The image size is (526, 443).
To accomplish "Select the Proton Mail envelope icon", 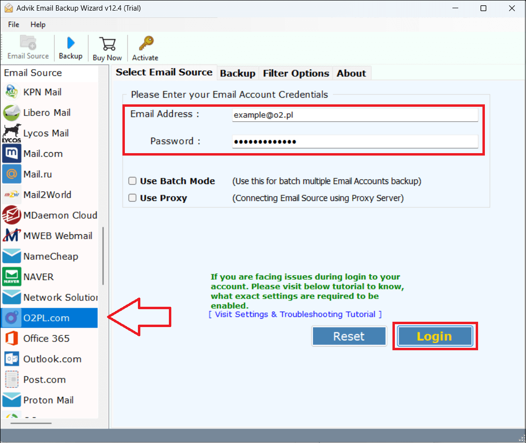I will [12, 400].
